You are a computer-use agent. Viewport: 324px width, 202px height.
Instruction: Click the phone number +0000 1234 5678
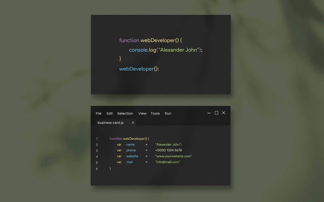coord(168,150)
